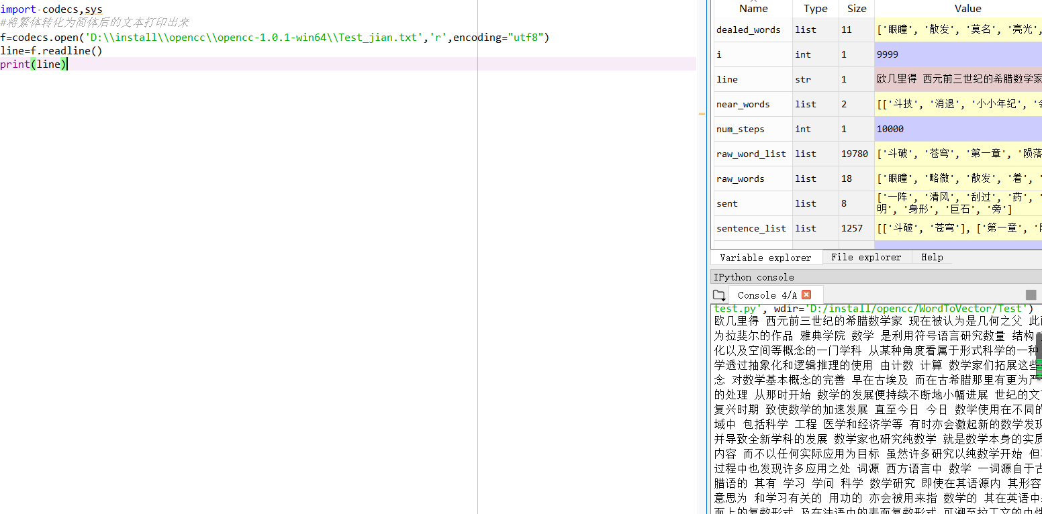1042x514 pixels.
Task: Sort variables by the Type column header
Action: [x=816, y=9]
